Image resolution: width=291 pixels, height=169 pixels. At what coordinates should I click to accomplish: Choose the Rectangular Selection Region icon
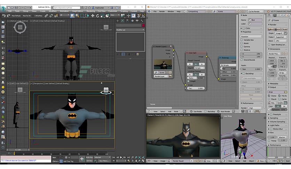point(82,16)
